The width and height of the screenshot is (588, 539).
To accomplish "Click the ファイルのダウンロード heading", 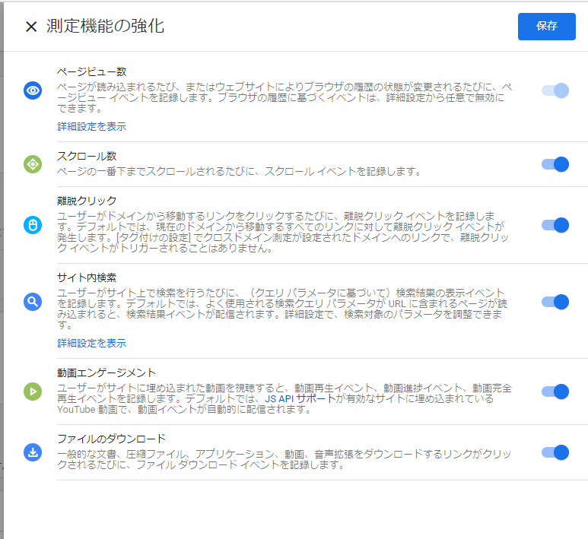I will (111, 439).
